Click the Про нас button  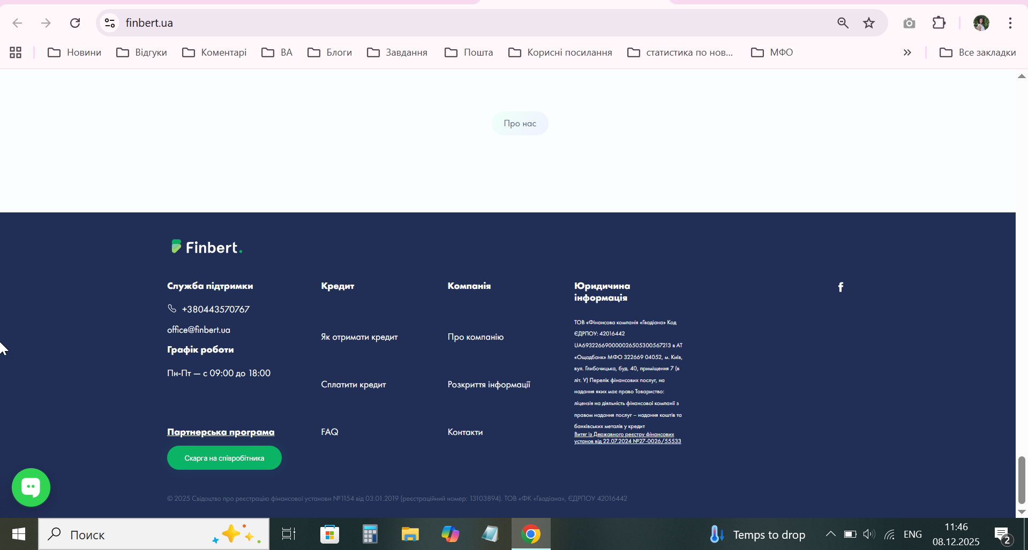(x=520, y=124)
